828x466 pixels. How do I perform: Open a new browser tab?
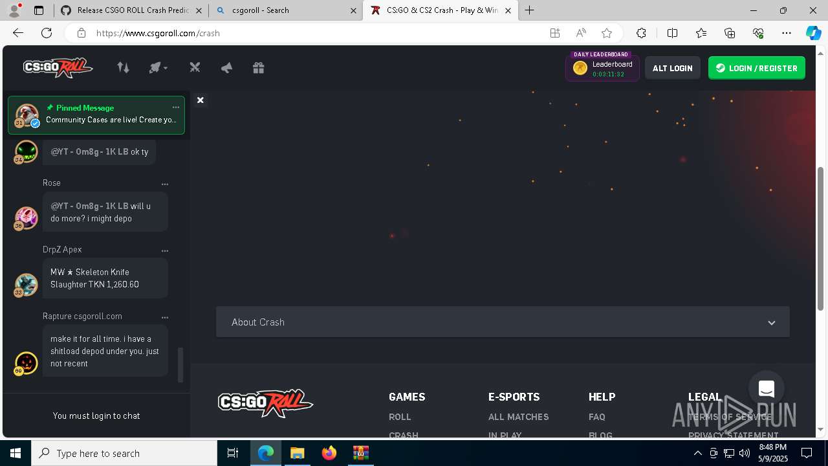click(529, 10)
